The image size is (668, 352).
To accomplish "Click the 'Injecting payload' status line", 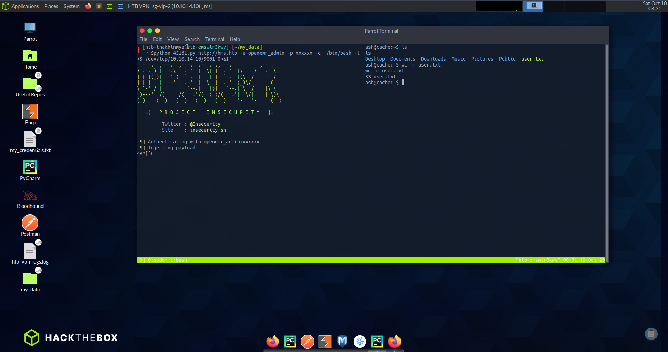I will tap(166, 148).
